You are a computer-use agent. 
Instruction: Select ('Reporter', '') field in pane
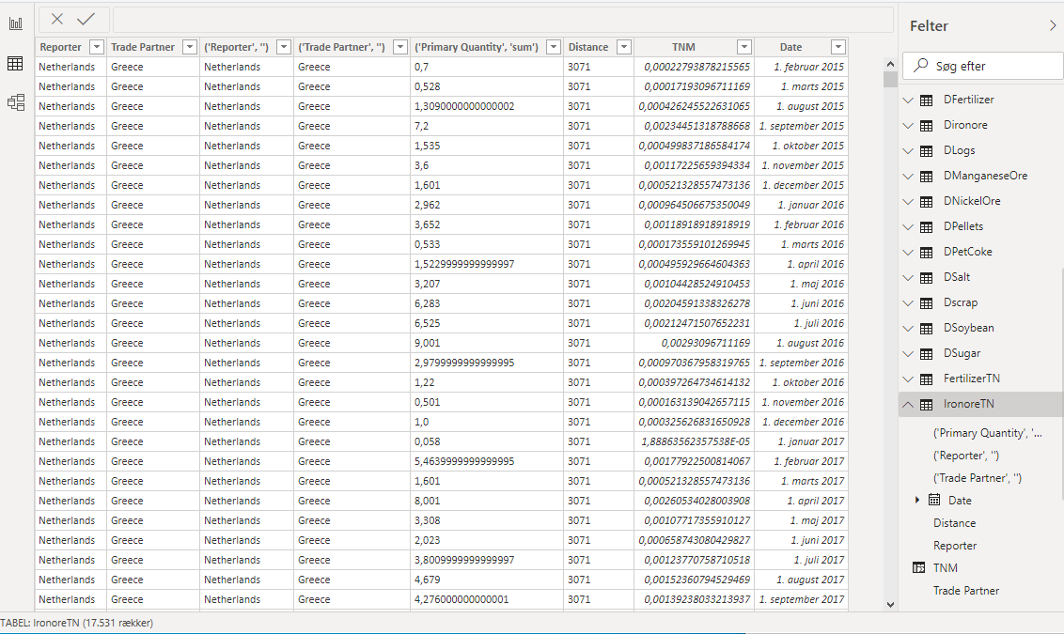pyautogui.click(x=965, y=455)
